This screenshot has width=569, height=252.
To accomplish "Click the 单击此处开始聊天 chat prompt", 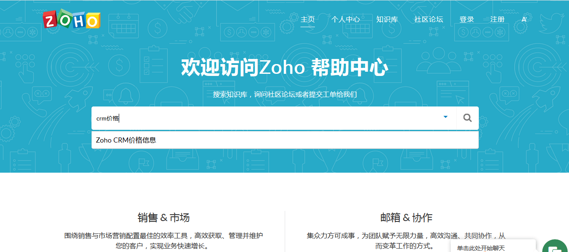I will coord(481,248).
